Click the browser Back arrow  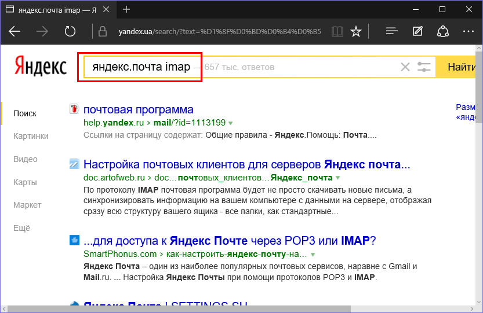[14, 31]
